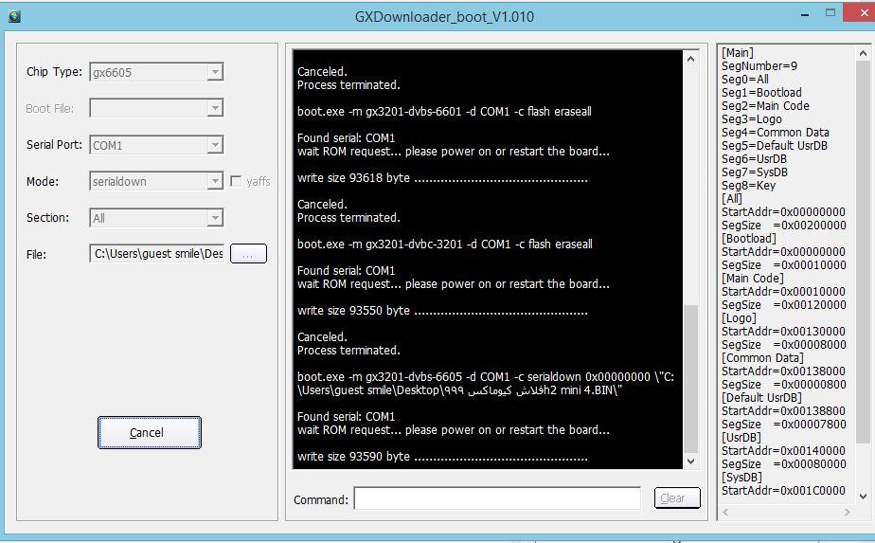
Task: Click console line with 'gx3201-dvbs-6601' command
Action: click(444, 111)
